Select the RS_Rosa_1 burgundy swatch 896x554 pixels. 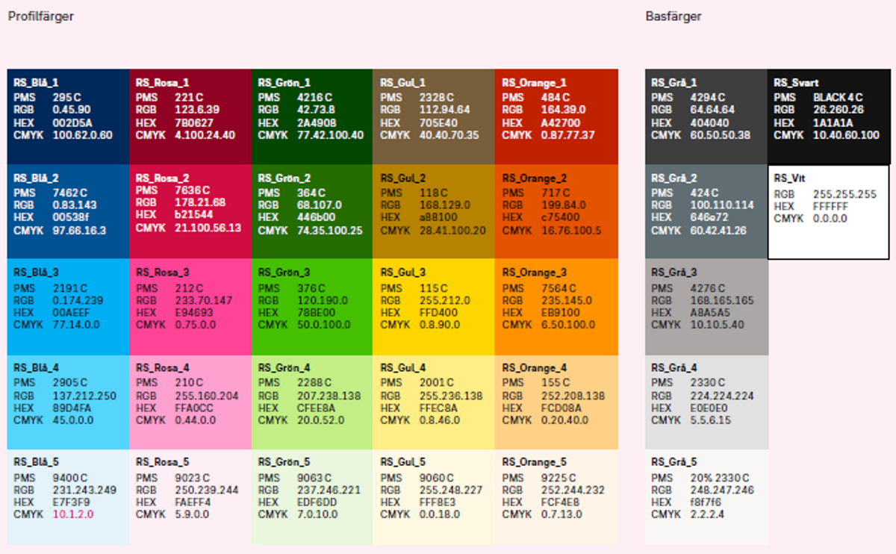[x=190, y=116]
